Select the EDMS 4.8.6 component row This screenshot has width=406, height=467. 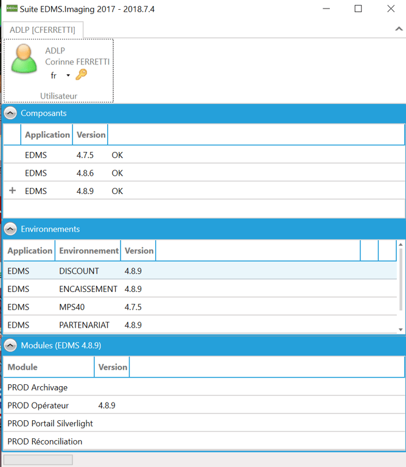coord(204,173)
